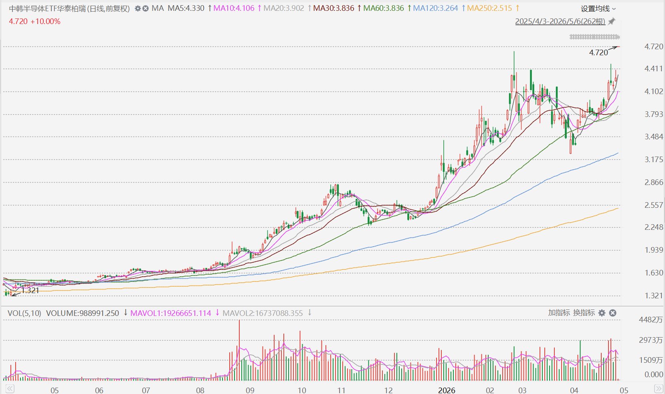Click 换指标 to switch indicator
Viewport: 665px width, 394px height.
tap(584, 313)
